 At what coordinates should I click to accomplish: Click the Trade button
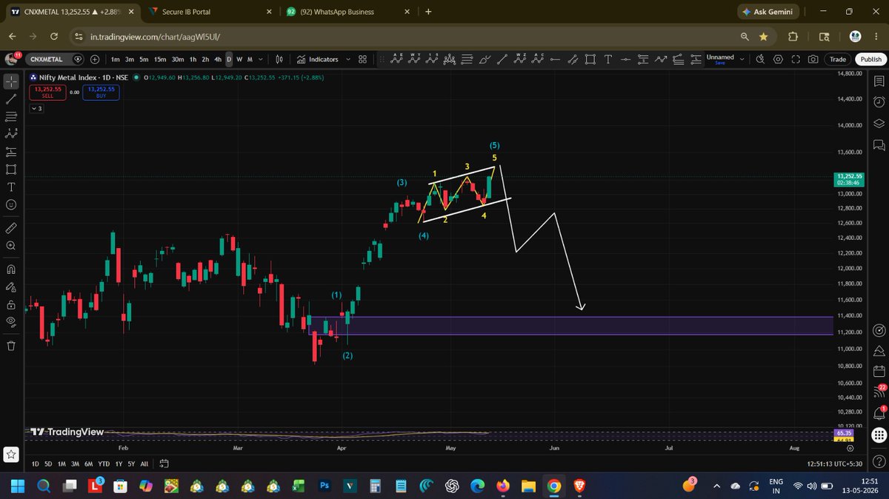tap(838, 59)
